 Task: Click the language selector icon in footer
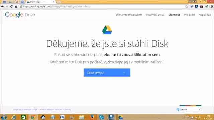pos(178,109)
